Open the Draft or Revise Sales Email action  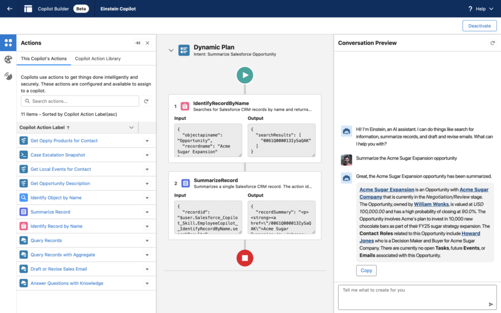59,269
